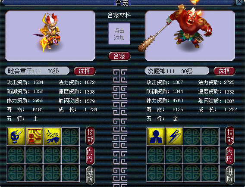Switch to left pet's 内丹 tab
This screenshot has width=245, height=187.
click(x=90, y=156)
